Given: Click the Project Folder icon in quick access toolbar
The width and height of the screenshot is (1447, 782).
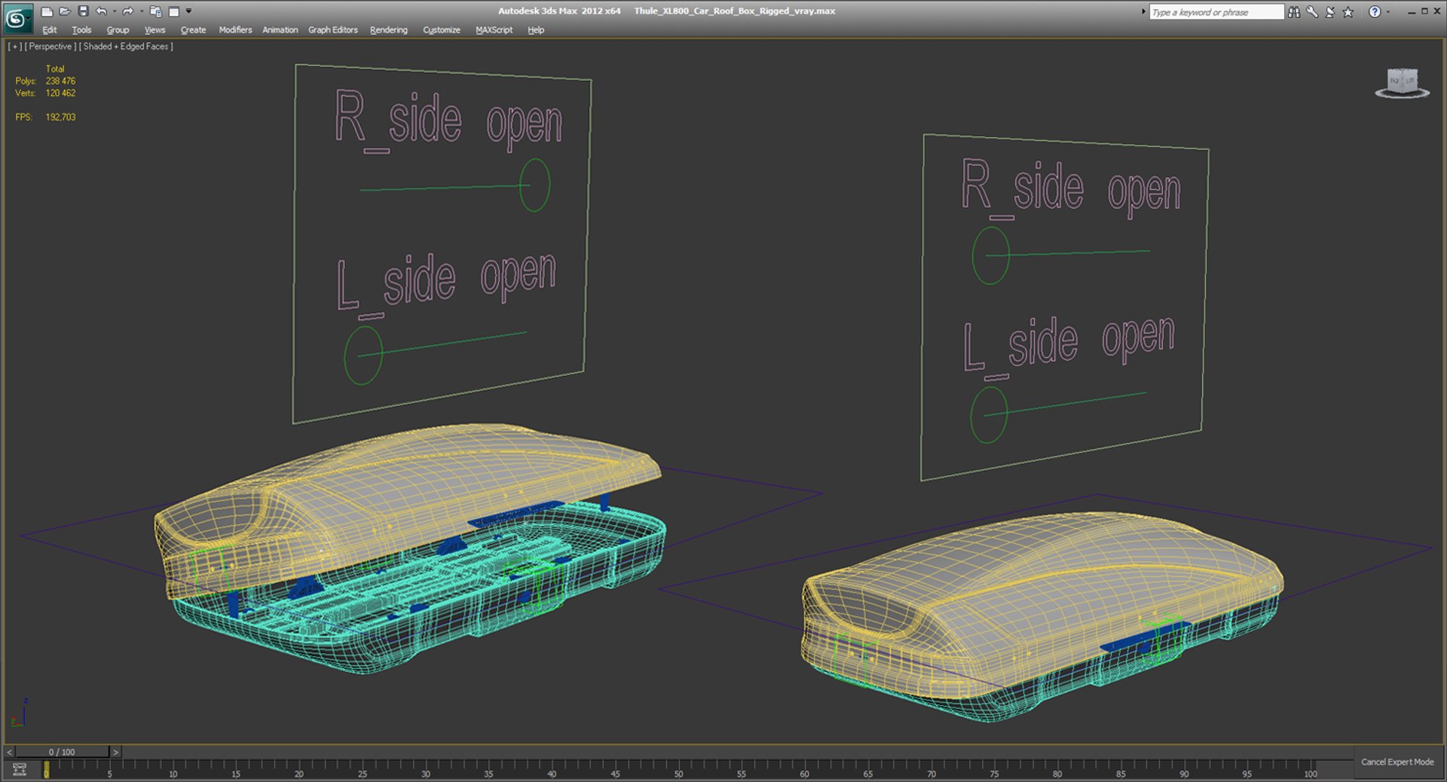Looking at the screenshot, I should [x=156, y=11].
